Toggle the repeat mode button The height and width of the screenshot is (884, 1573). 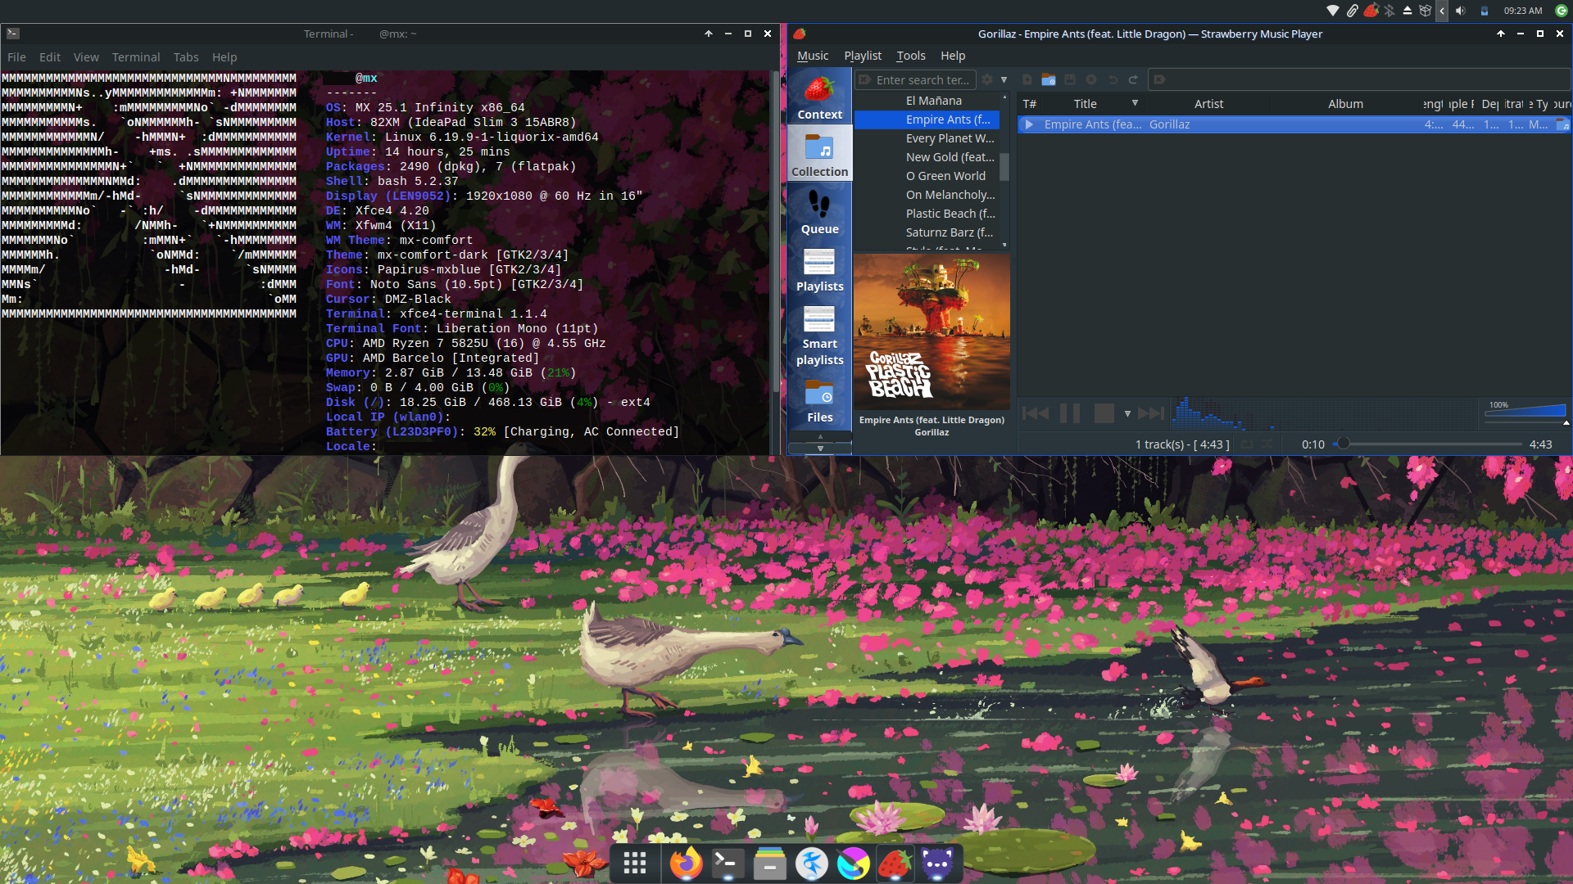(x=1247, y=444)
